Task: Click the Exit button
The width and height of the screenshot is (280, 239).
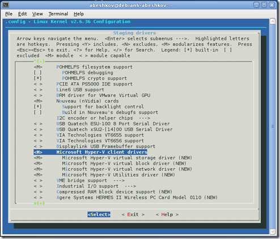Action: tap(133, 215)
